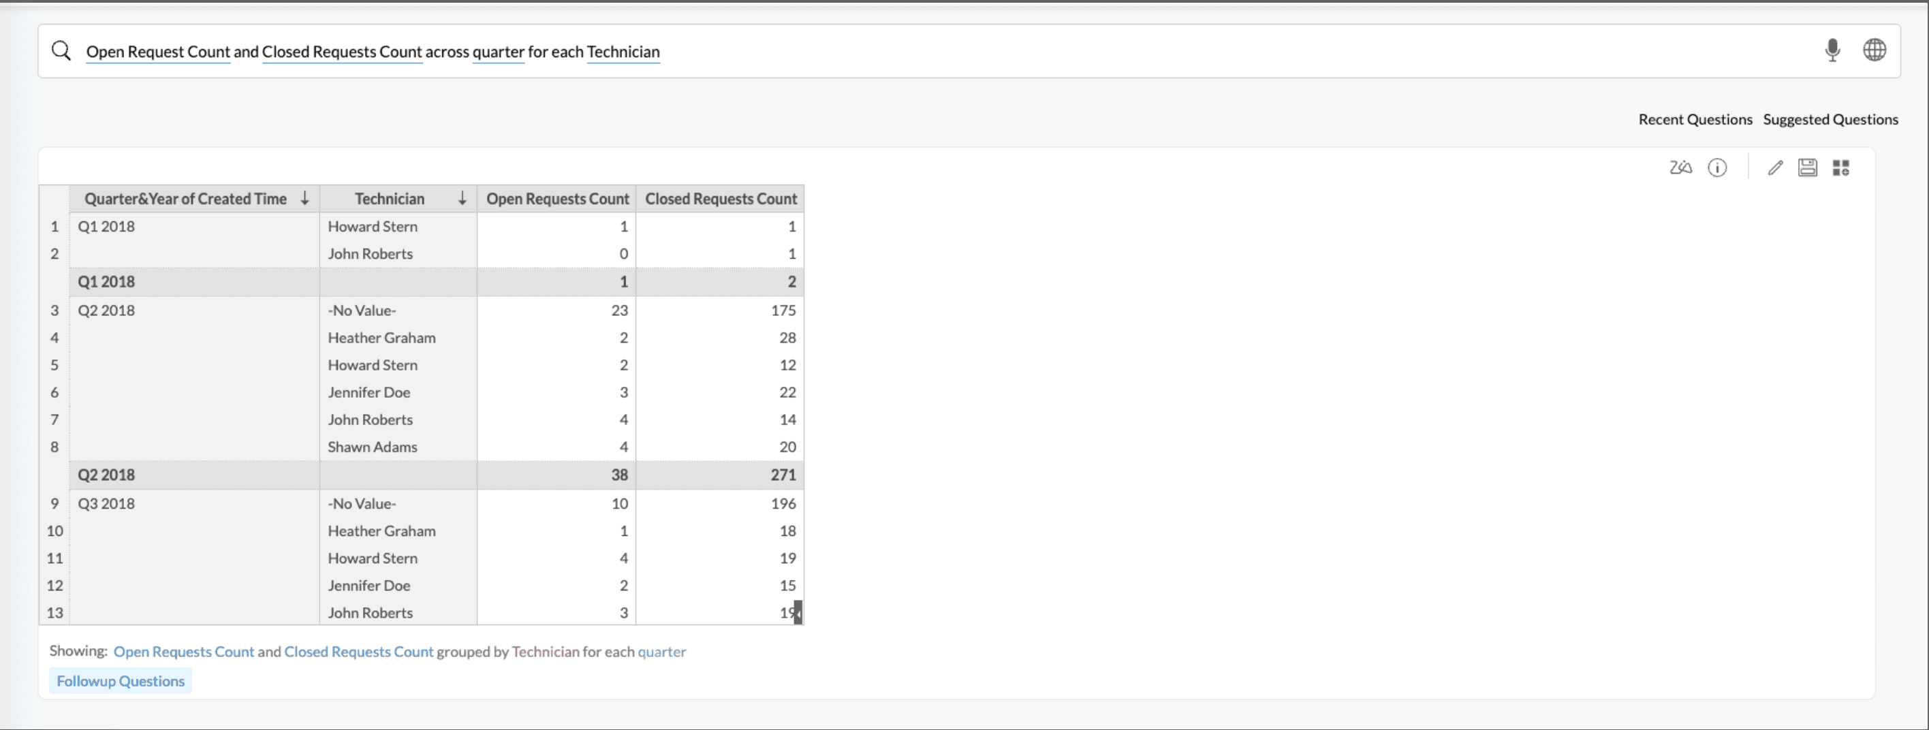1929x730 pixels.
Task: Open Suggested Questions
Action: 1830,120
